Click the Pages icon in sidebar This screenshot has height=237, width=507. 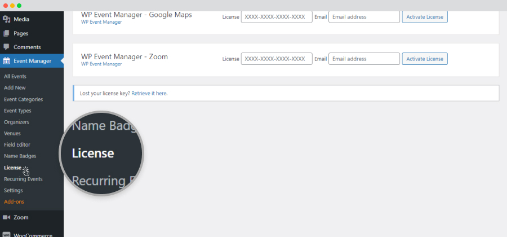[6, 33]
